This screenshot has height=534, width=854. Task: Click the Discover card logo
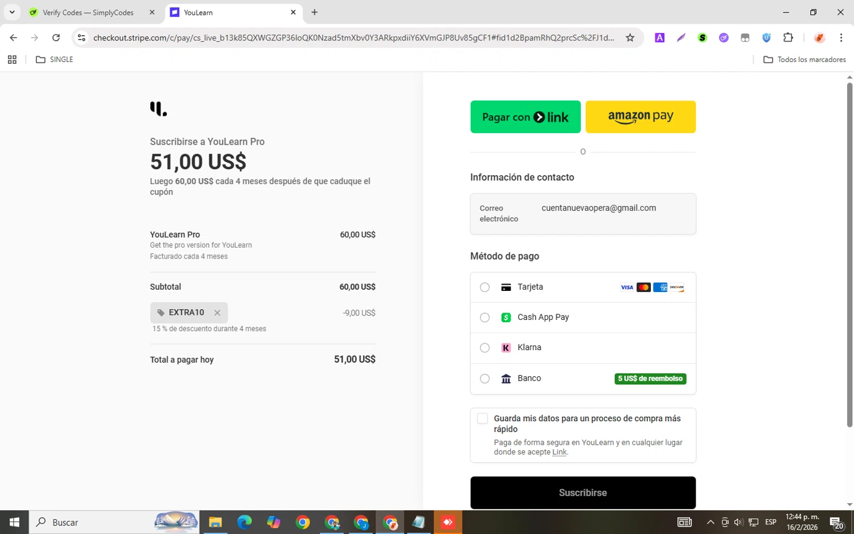click(x=677, y=287)
